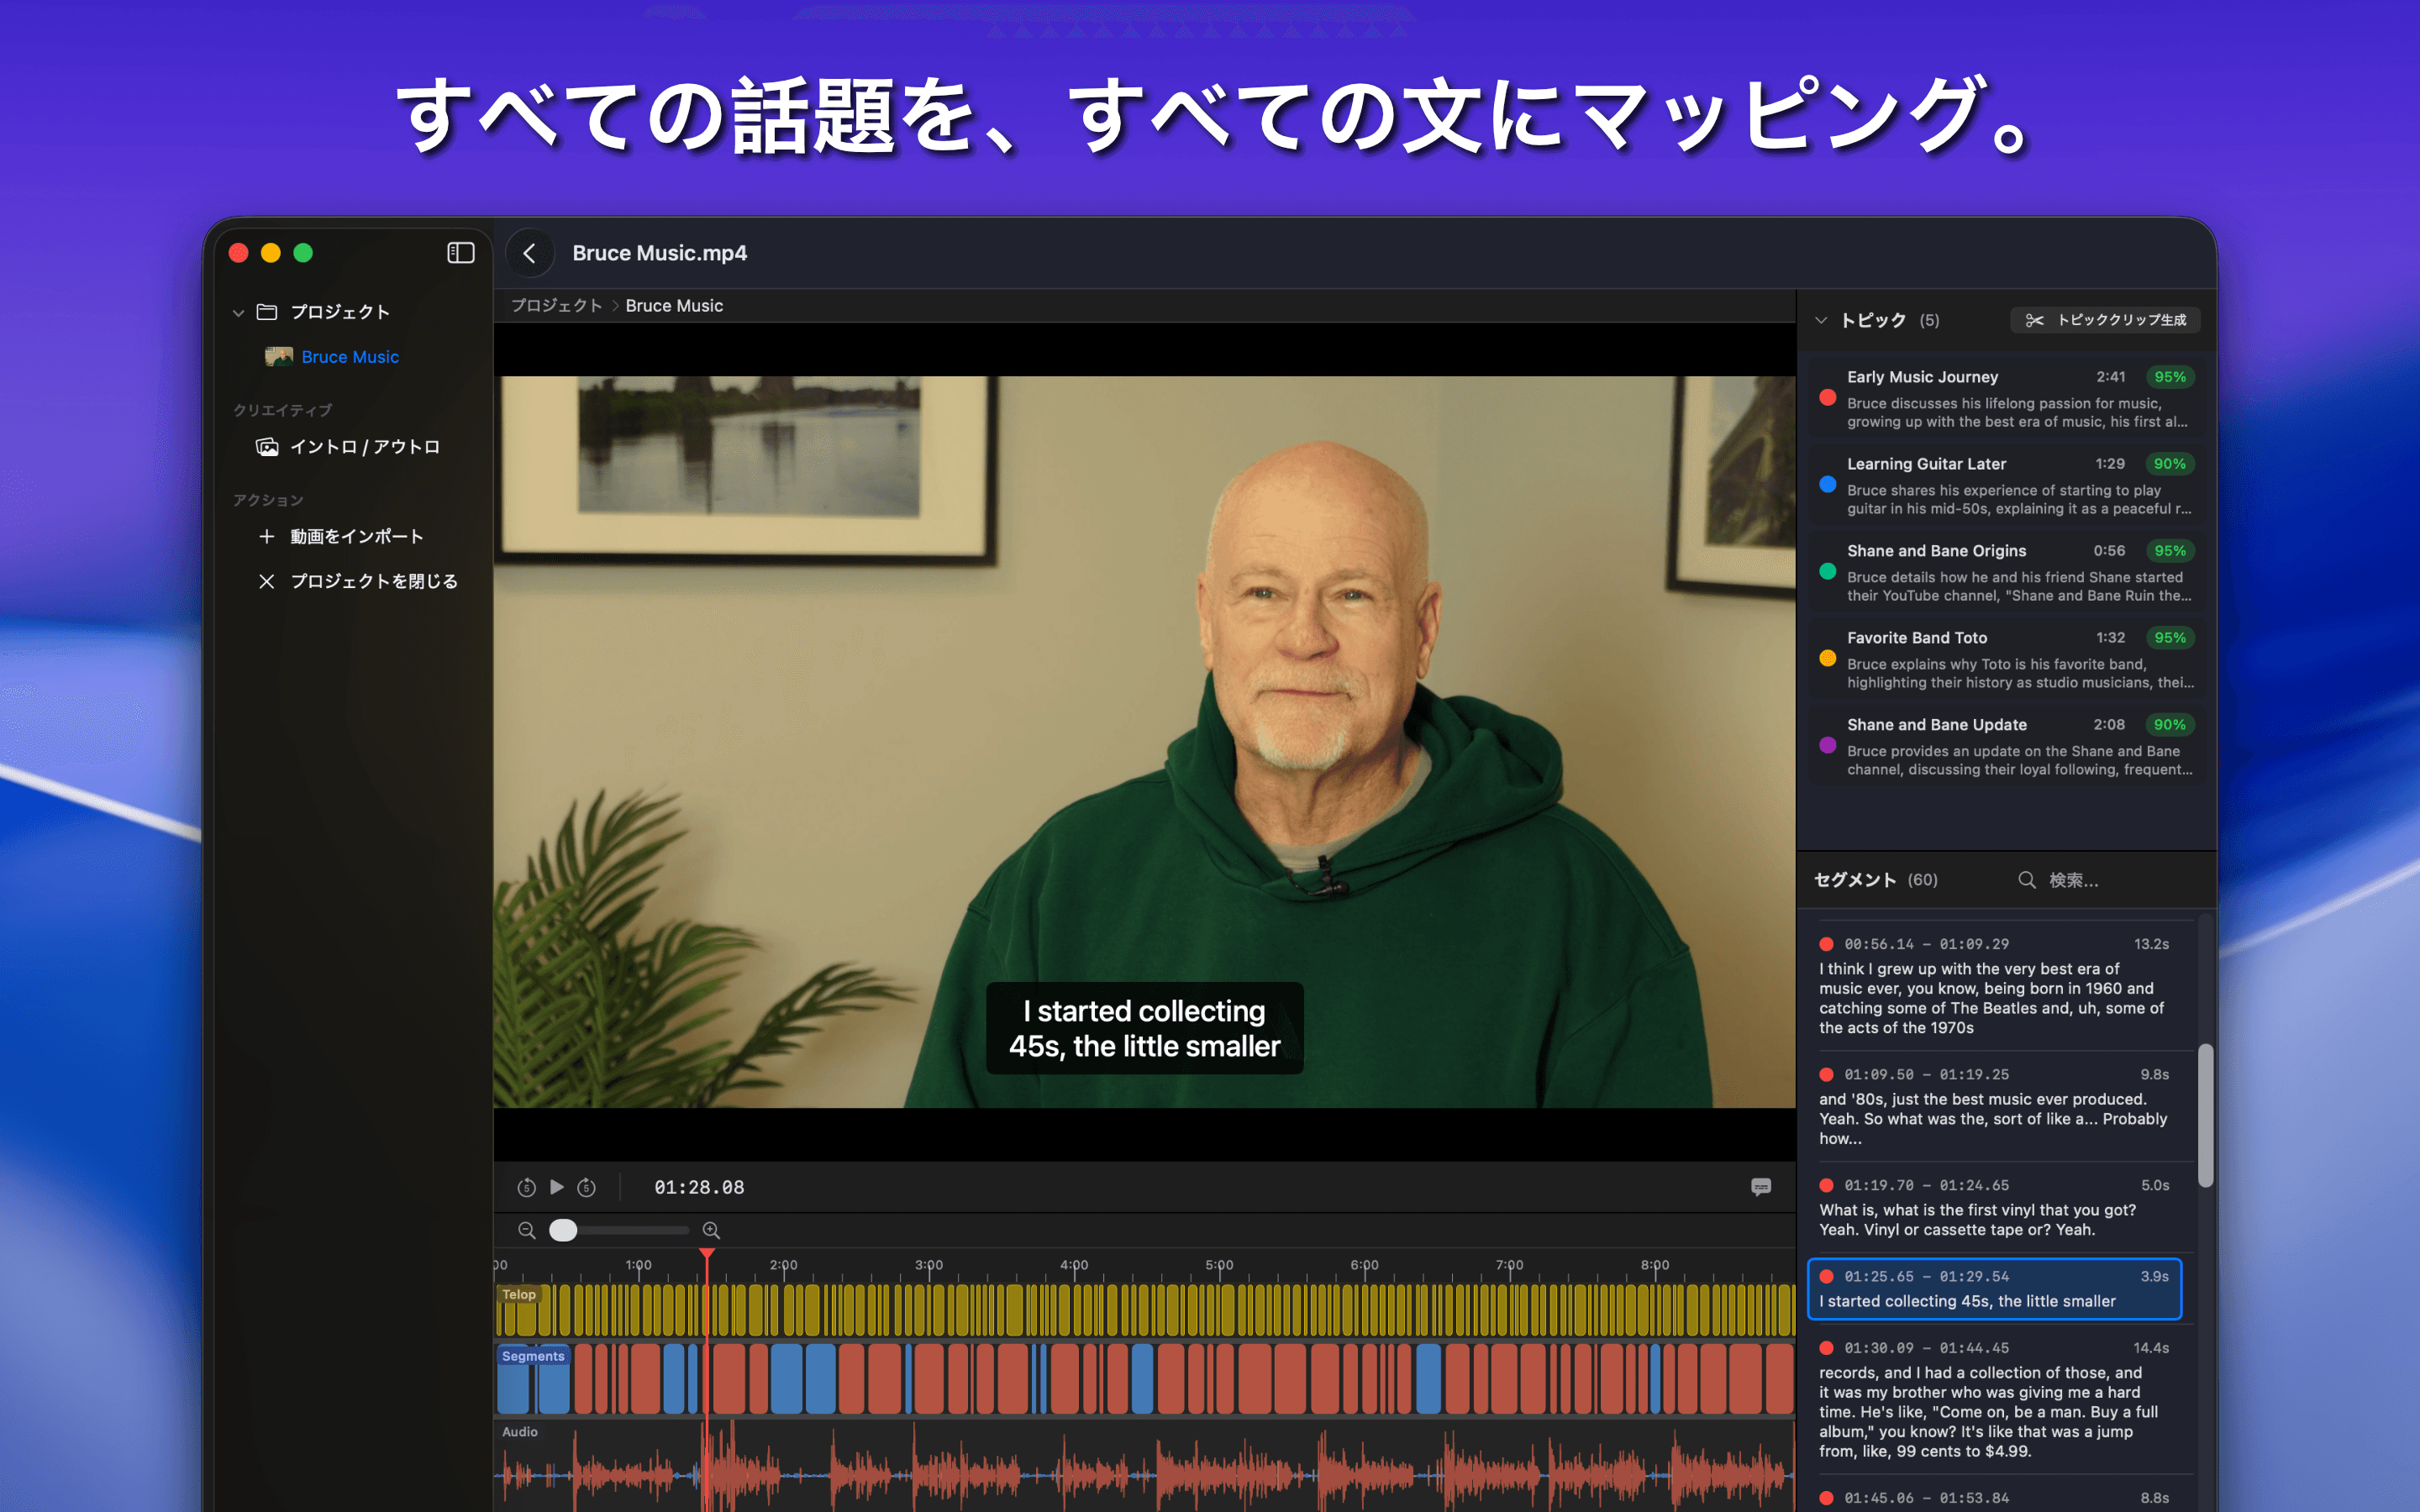Click トピッククリップ生成 button

pyautogui.click(x=2105, y=320)
